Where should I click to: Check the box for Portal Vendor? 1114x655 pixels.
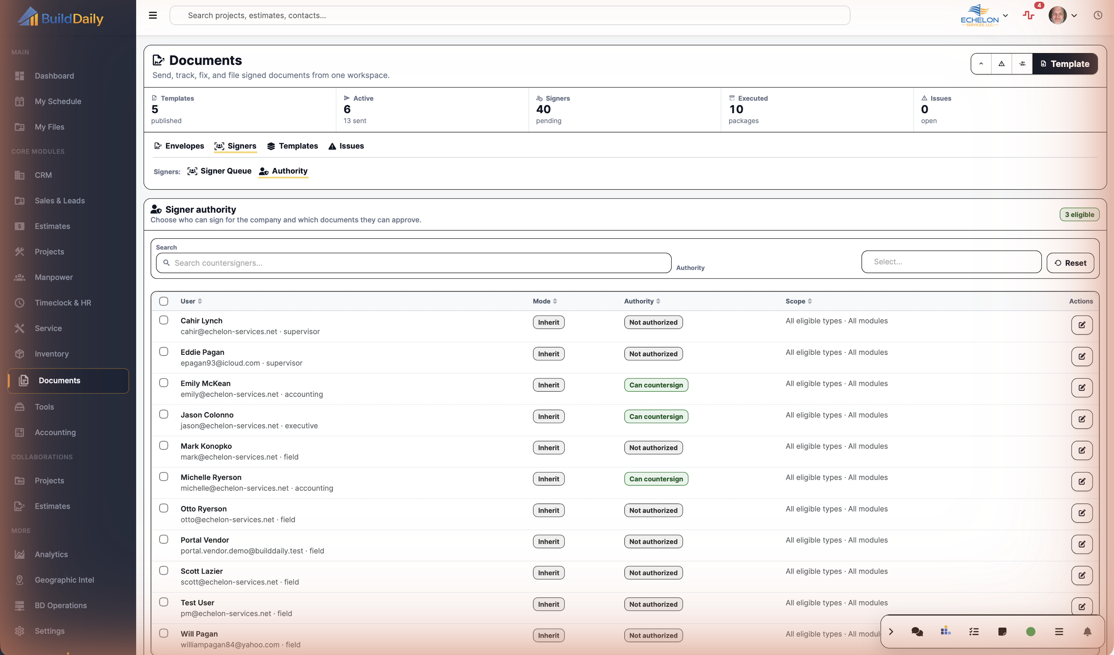[x=164, y=540]
